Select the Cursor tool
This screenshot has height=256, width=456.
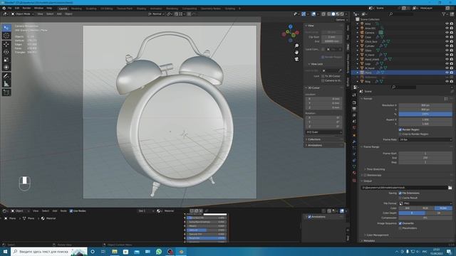[x=6, y=36]
